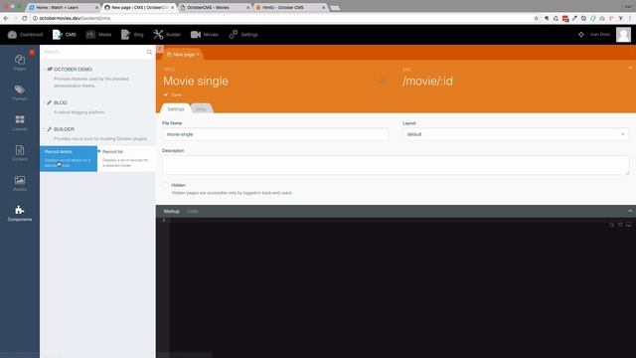
Task: Select Layouts in the CMS sidebar
Action: tap(20, 123)
